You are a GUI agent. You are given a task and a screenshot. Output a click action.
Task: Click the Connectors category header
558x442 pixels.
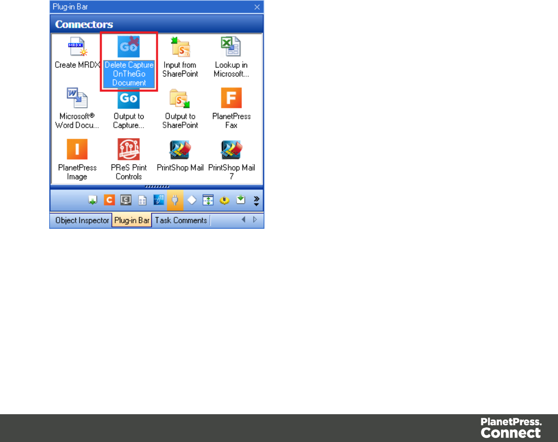point(157,24)
